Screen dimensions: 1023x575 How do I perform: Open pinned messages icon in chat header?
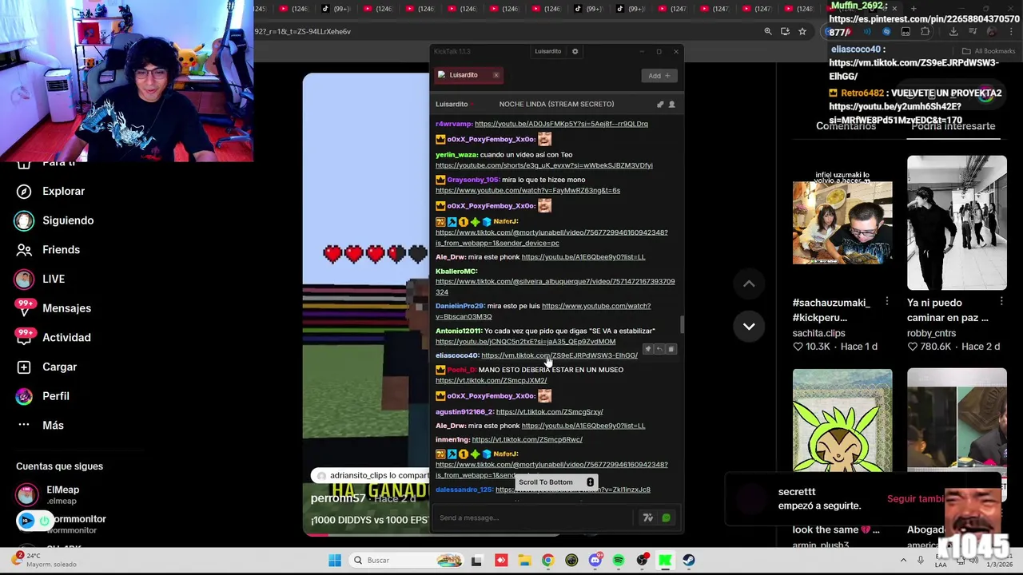[x=660, y=104]
